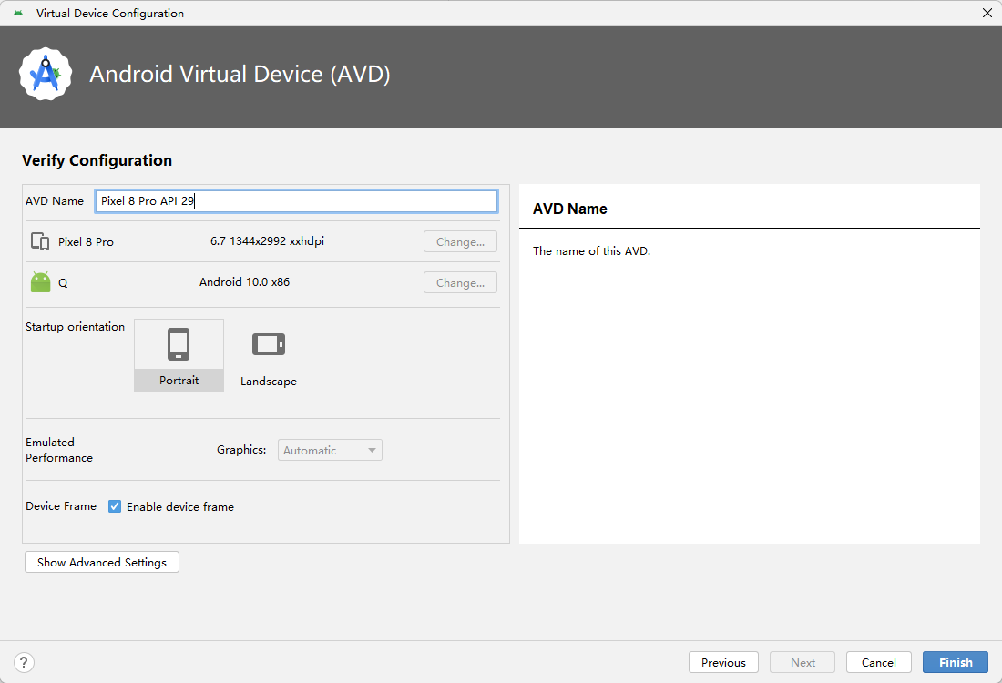Click the 'AVD Name' help panel heading
The width and height of the screenshot is (1002, 683).
tap(570, 209)
